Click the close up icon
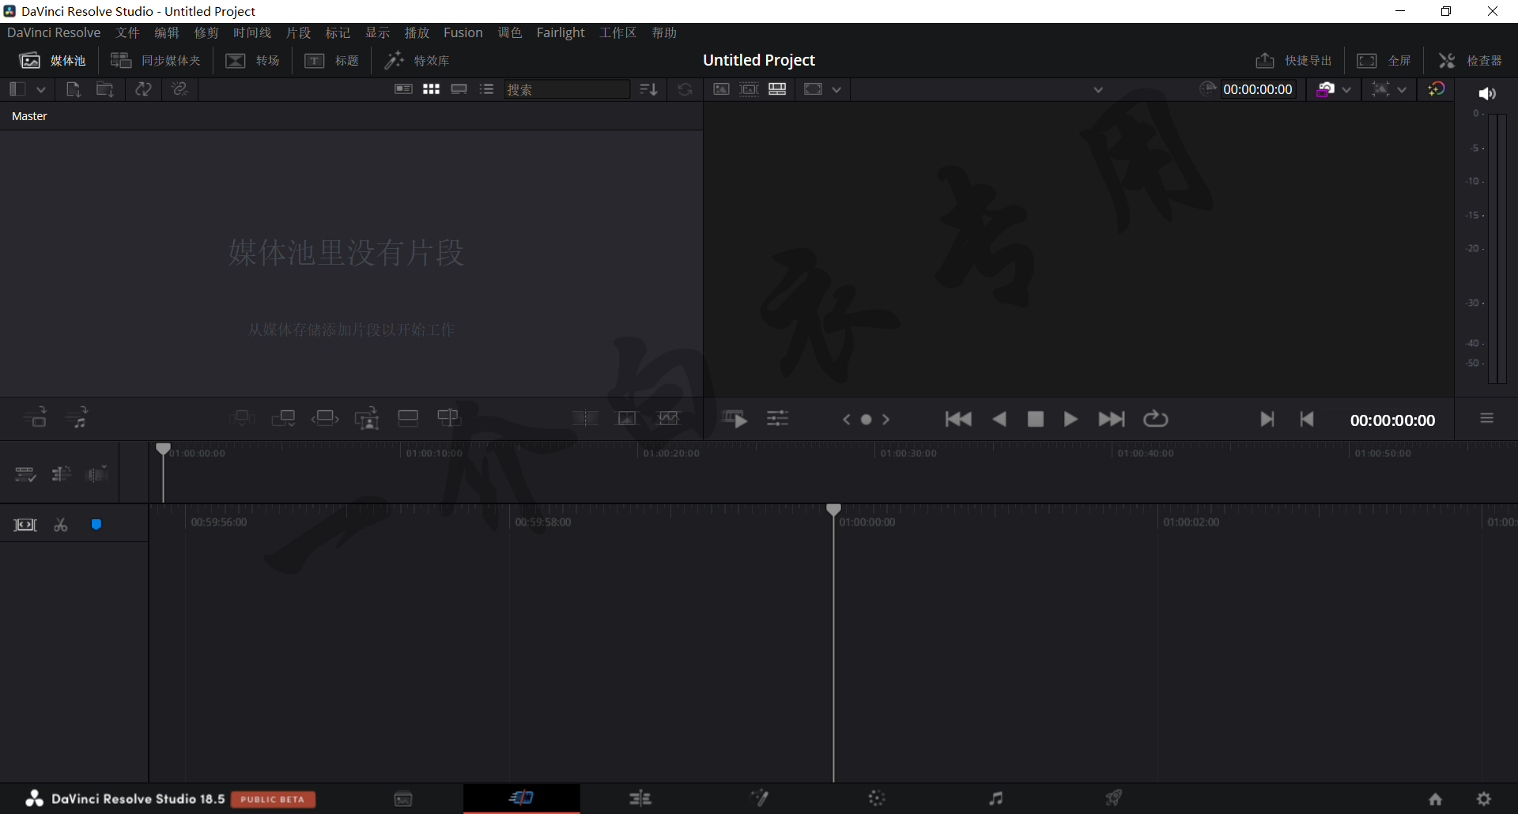 [366, 418]
